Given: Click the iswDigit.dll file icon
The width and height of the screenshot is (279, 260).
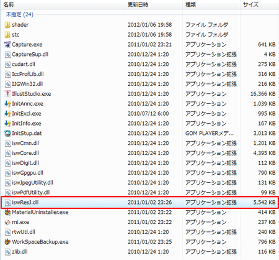Looking at the screenshot, I should click(7, 163).
